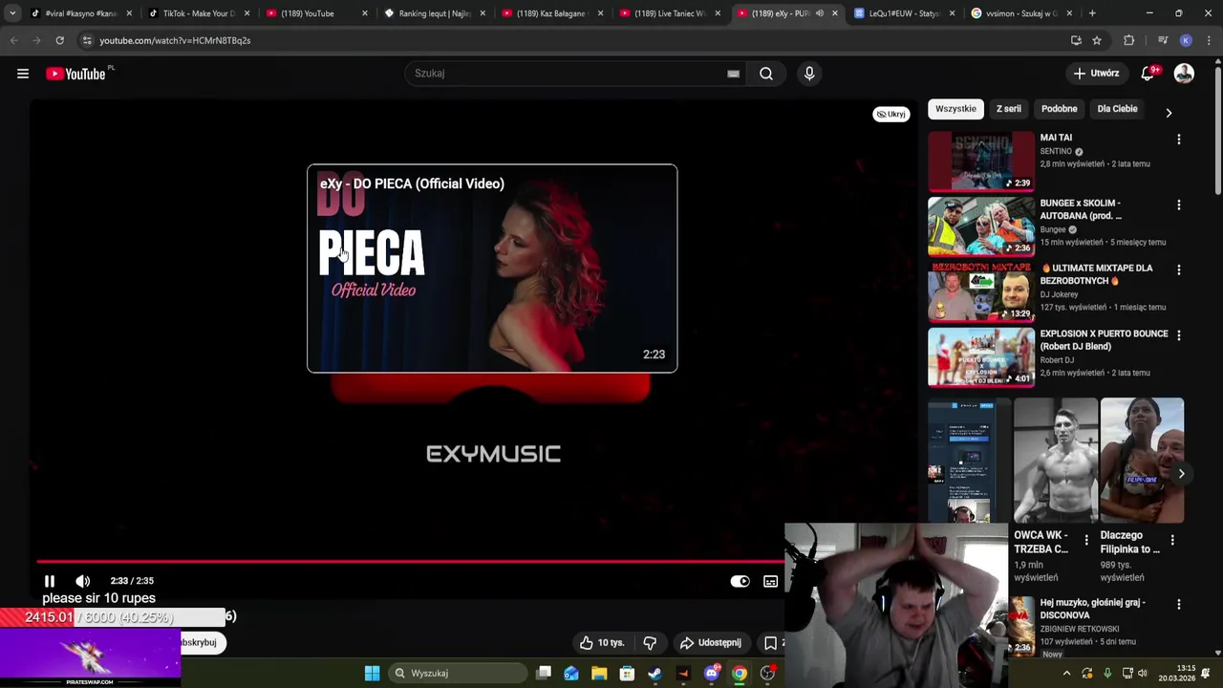This screenshot has height=688, width=1223.
Task: Switch to the LeQu1#EUW browser tab
Action: 905,13
